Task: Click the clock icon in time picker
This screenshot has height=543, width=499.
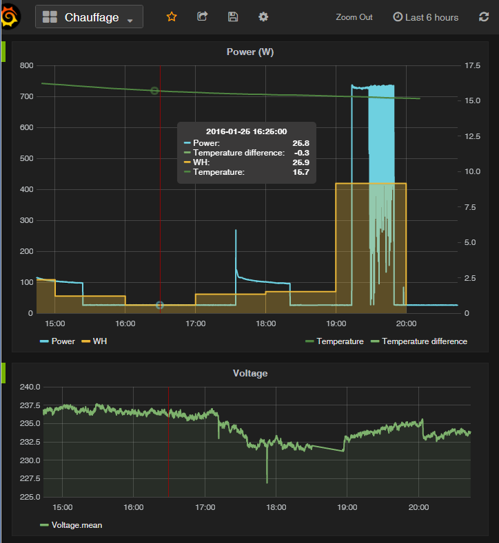Action: [x=398, y=17]
